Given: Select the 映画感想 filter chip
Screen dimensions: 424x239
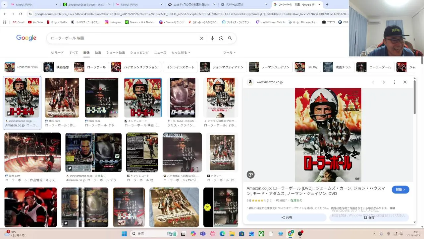Looking at the screenshot, I should 58,67.
